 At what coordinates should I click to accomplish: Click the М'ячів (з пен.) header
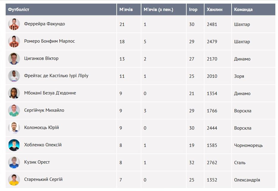(158, 10)
